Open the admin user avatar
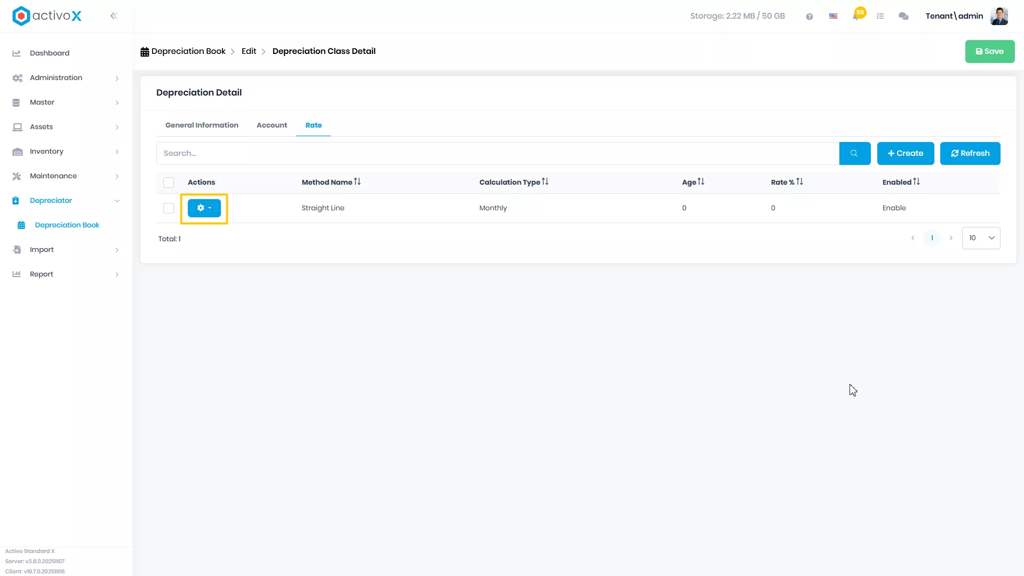Viewport: 1024px width, 576px height. coord(999,16)
